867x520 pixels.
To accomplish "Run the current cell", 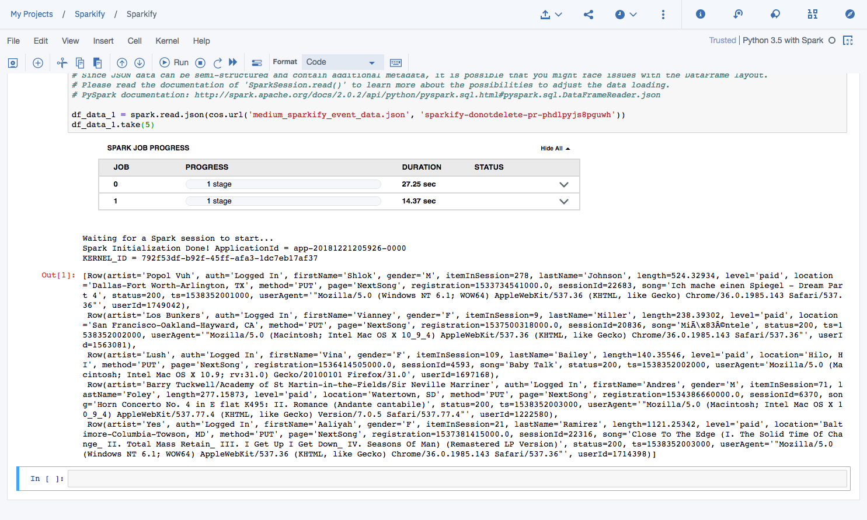I will (175, 63).
